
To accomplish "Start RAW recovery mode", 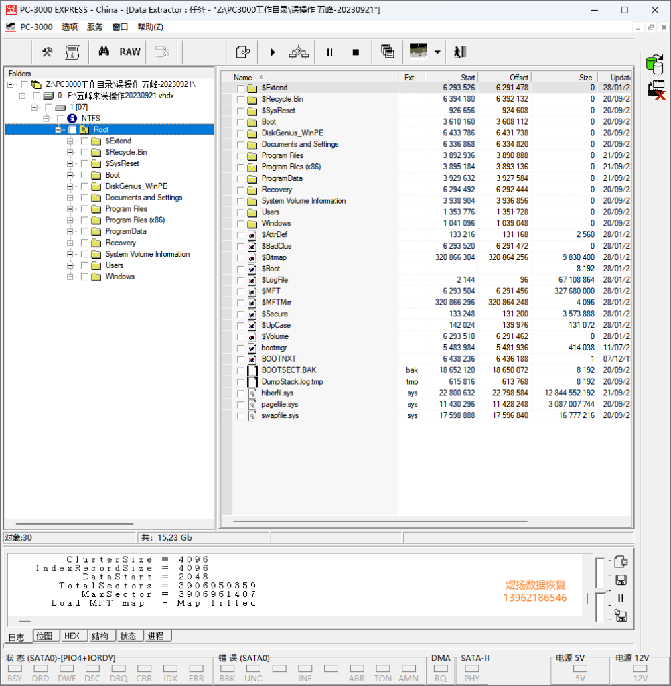I will point(130,52).
